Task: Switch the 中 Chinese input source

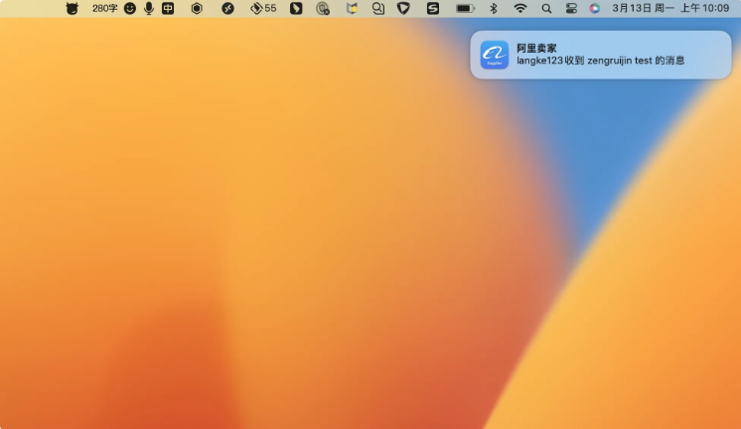Action: point(168,8)
